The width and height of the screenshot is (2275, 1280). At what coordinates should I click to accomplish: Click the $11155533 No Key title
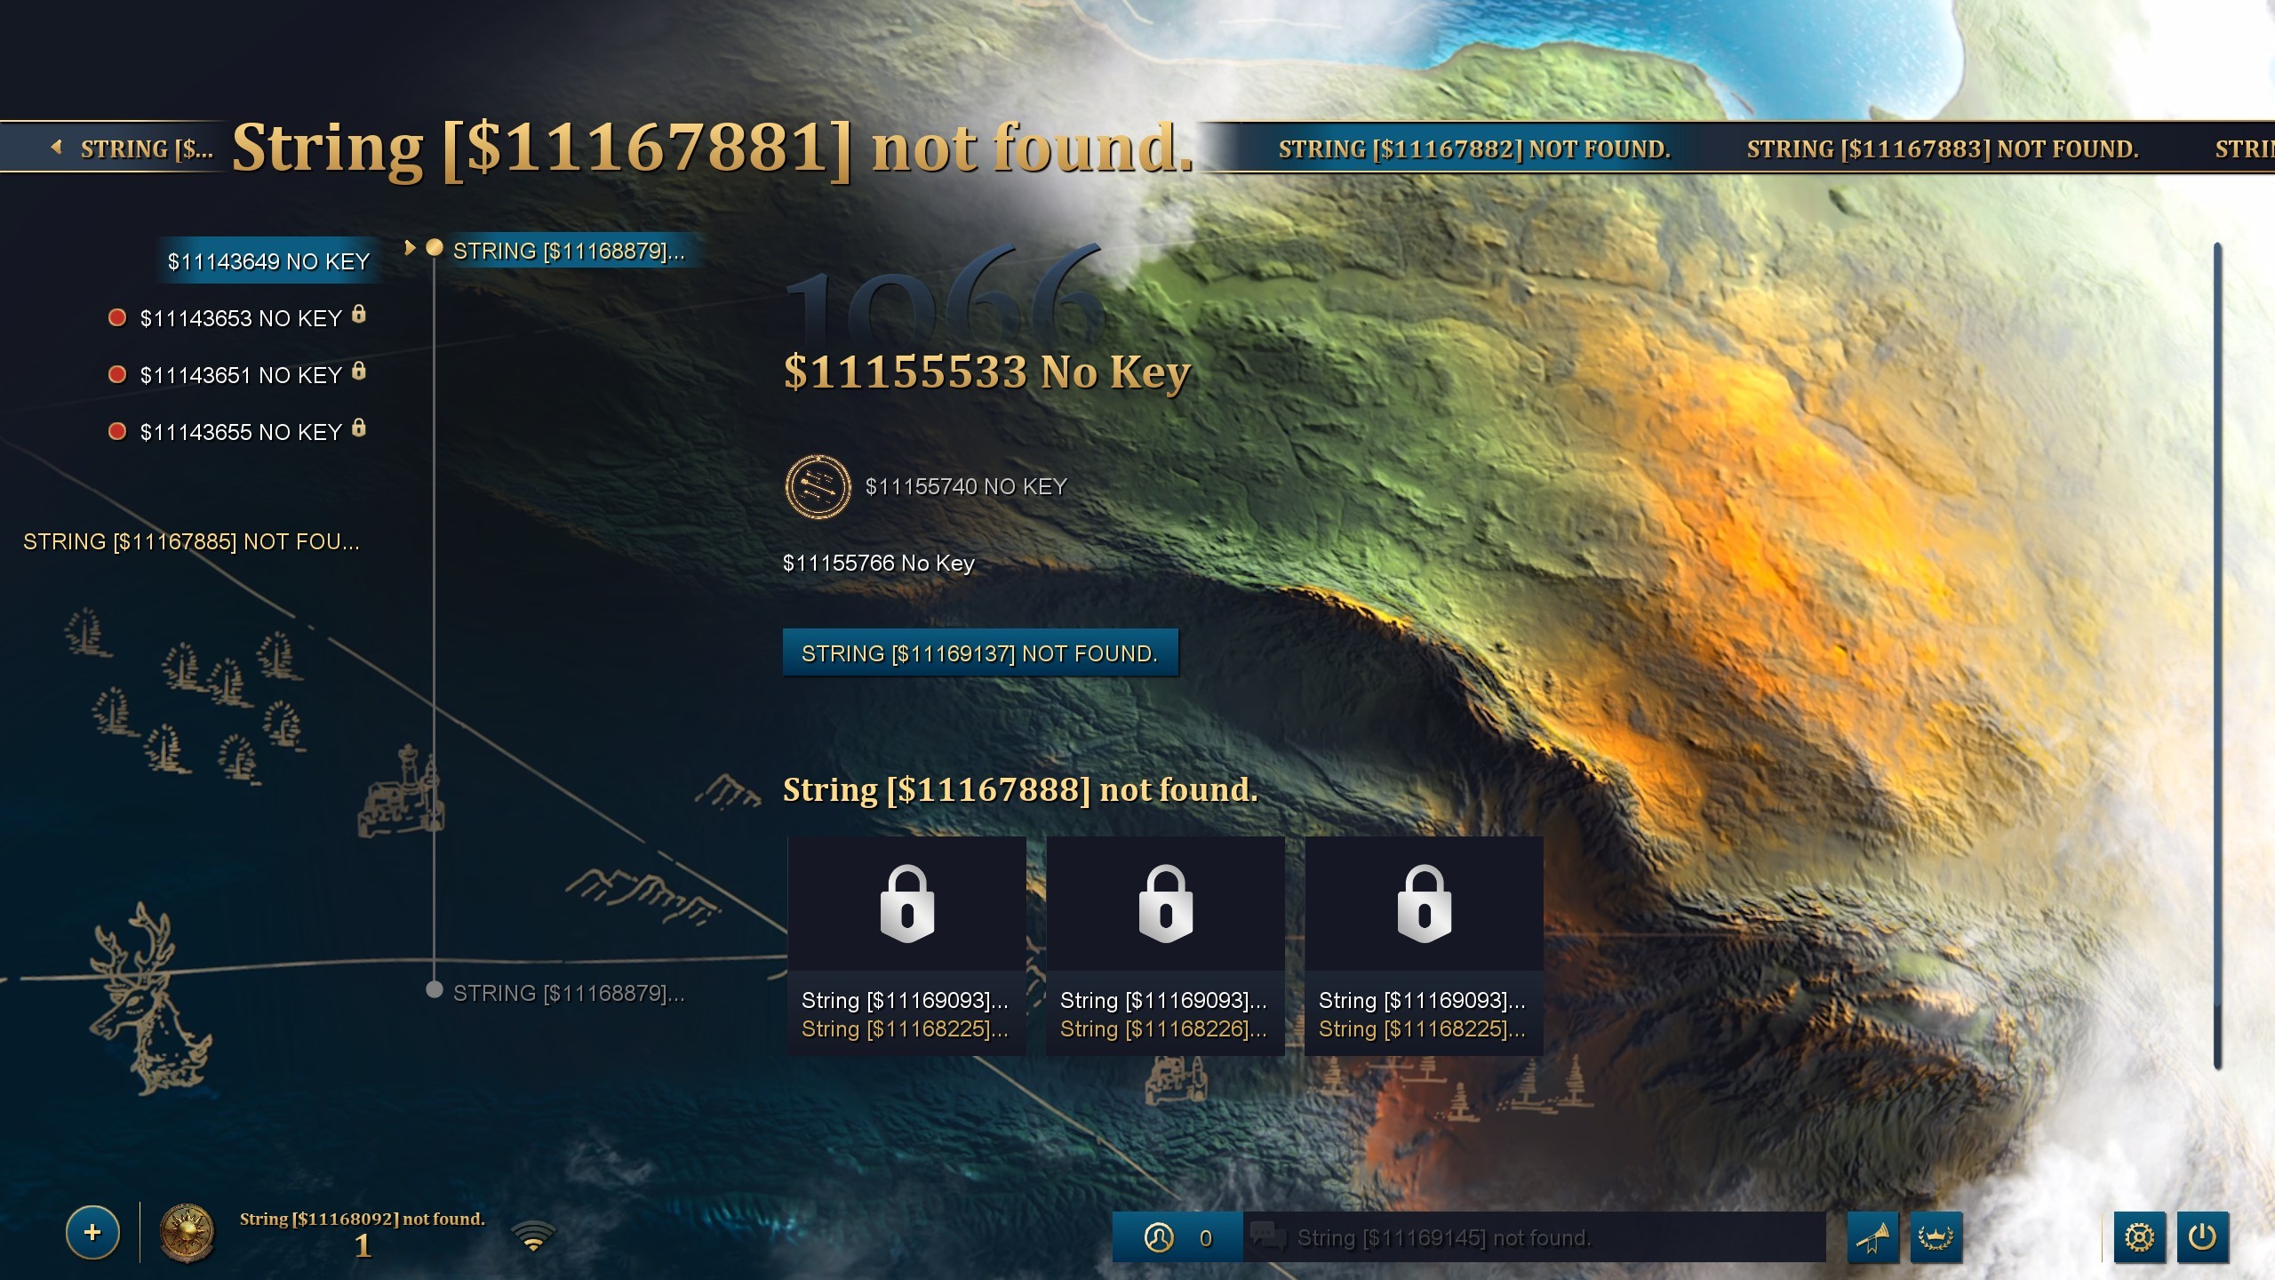[986, 372]
